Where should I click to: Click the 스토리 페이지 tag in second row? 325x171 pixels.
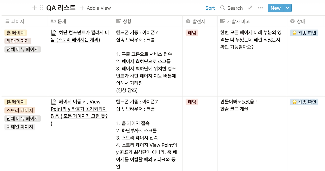coord(20,110)
